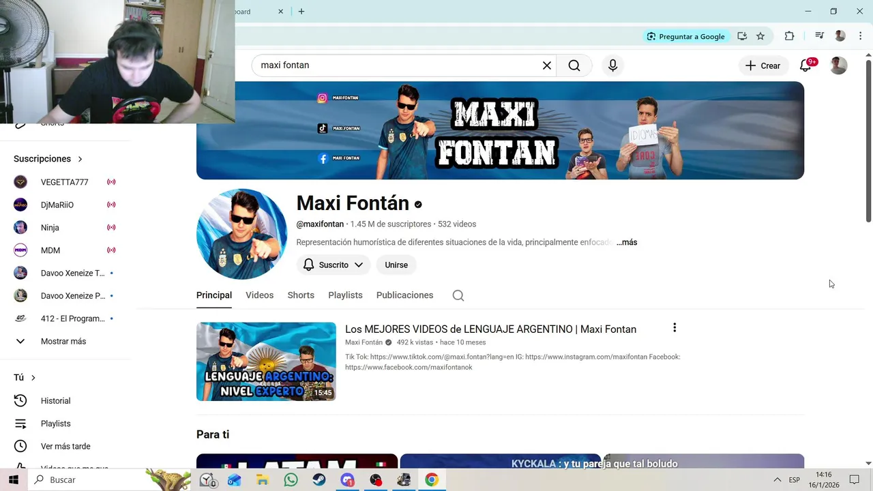The image size is (873, 491).
Task: Expand the Suscripciones section arrow
Action: coord(80,159)
